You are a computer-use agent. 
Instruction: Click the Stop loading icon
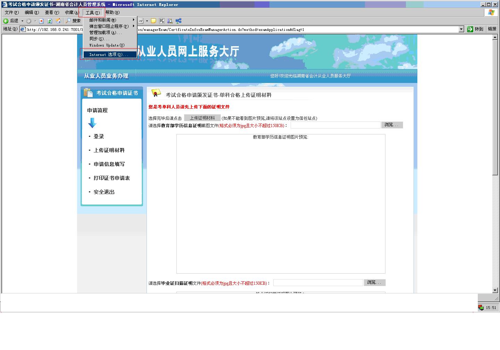(x=41, y=21)
